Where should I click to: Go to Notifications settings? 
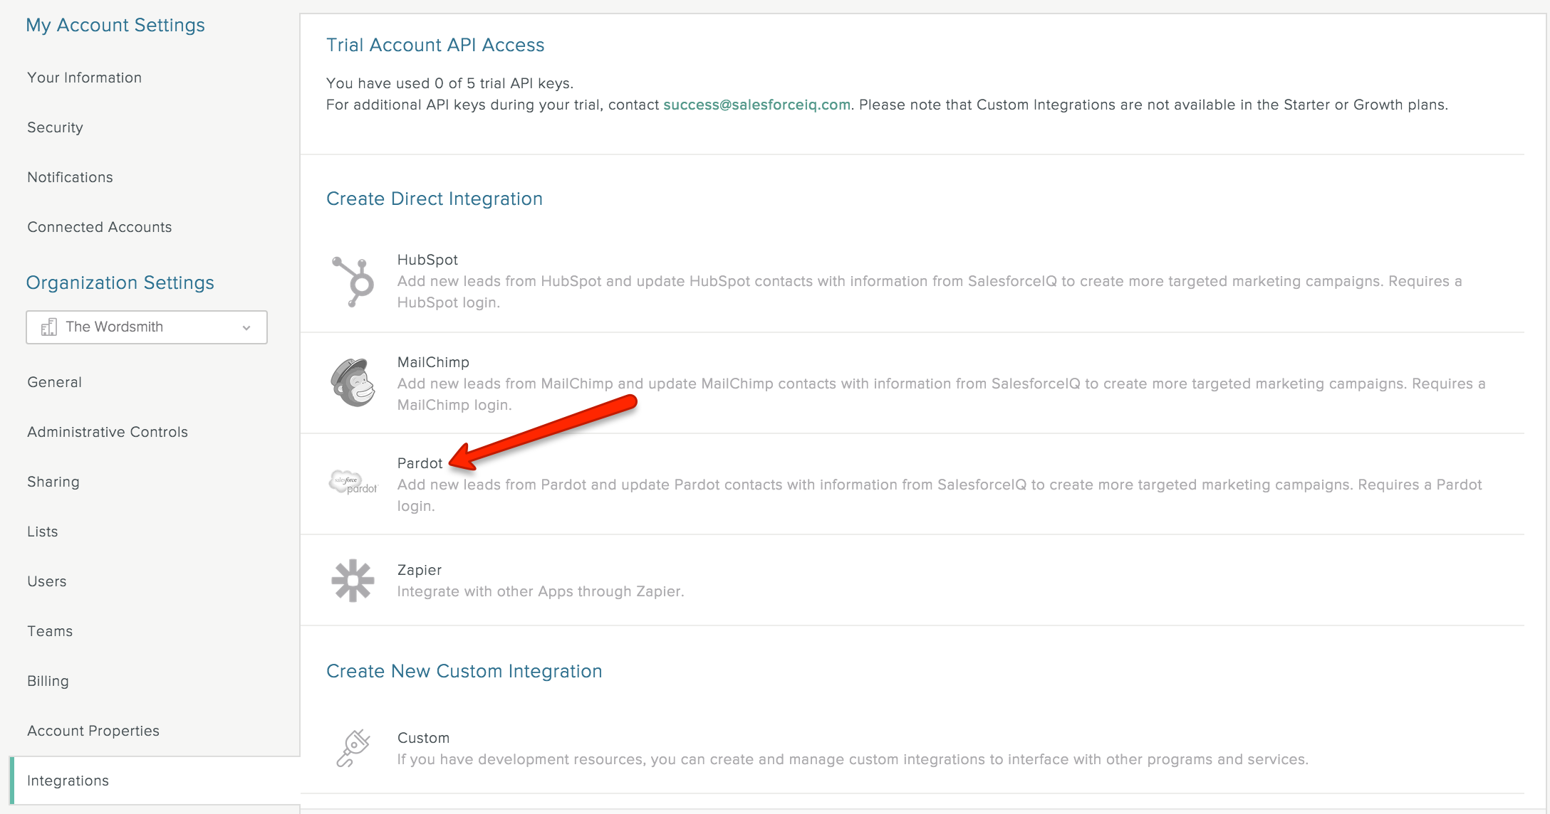coord(70,177)
